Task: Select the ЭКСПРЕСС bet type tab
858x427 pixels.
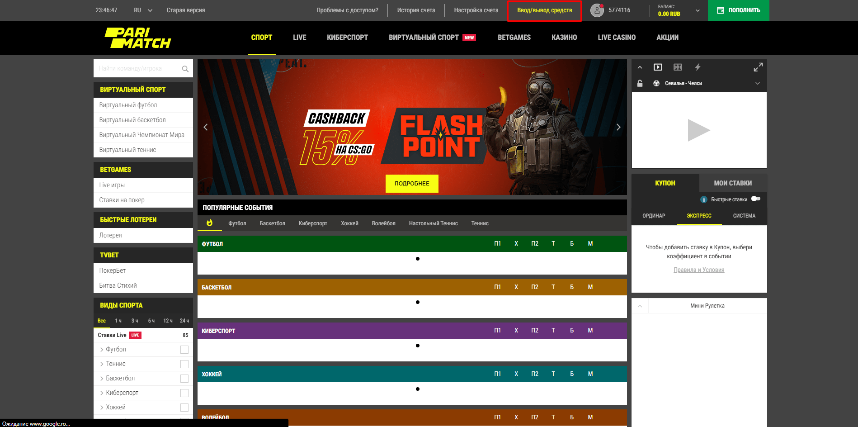Action: [699, 216]
